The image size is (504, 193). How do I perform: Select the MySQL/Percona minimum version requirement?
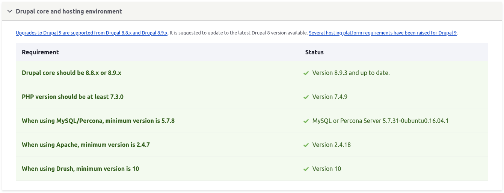coord(98,121)
